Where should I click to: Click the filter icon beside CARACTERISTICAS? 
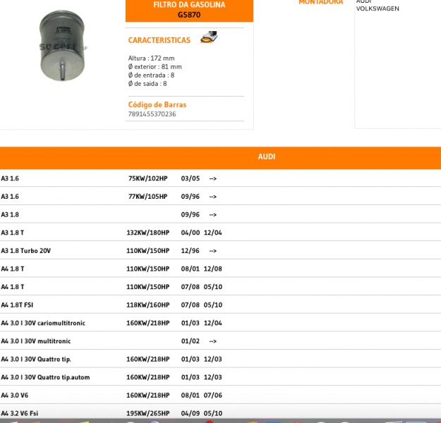[x=209, y=37]
